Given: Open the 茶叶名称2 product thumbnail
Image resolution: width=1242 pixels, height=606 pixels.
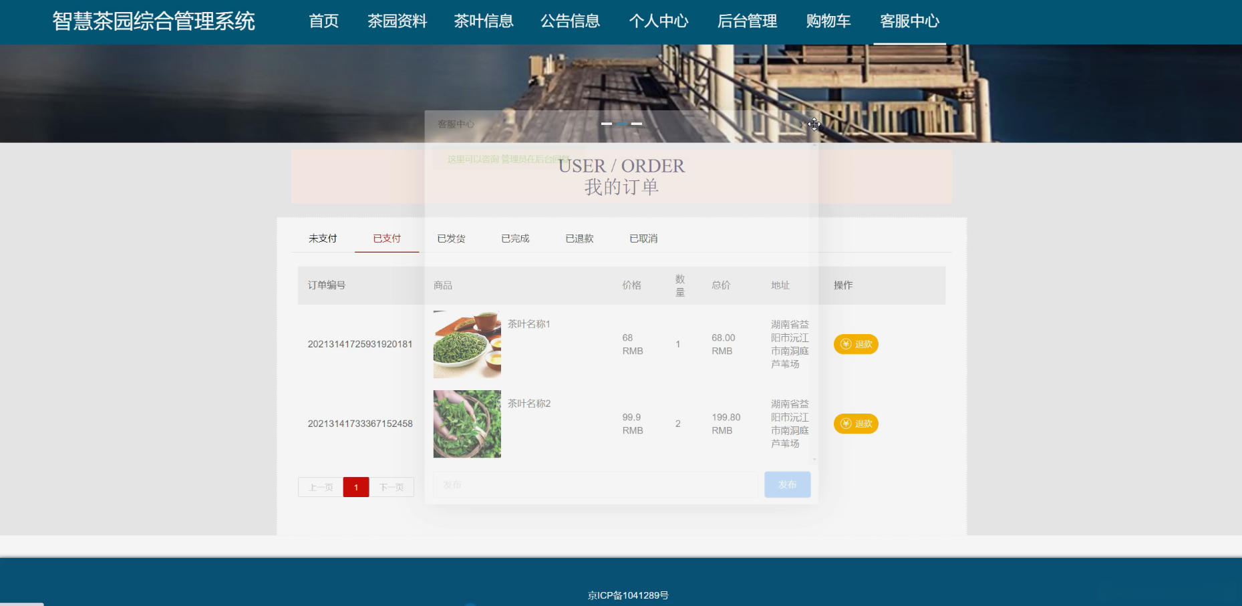Looking at the screenshot, I should click(x=467, y=424).
